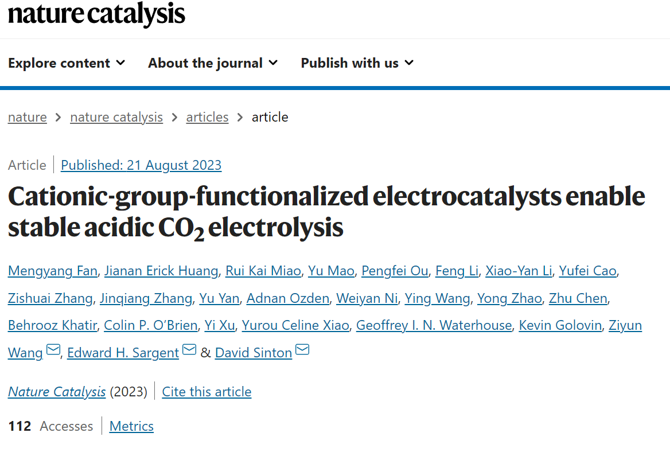Screen dimensions: 670x456
Task: Click envelope icon beside Edward H. Sargent
Action: pyautogui.click(x=189, y=349)
